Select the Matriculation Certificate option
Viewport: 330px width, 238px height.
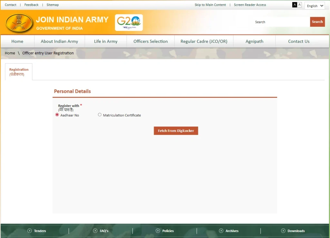pyautogui.click(x=100, y=114)
